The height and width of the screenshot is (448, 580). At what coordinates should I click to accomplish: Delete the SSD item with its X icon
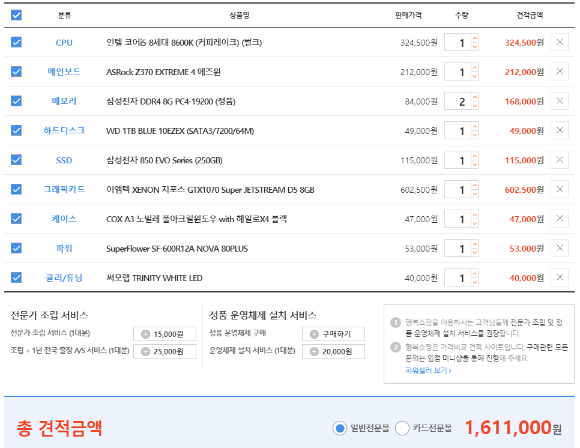(560, 160)
